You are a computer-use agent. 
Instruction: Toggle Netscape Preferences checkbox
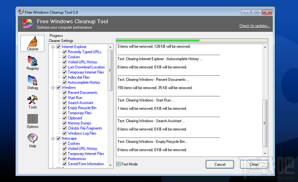coord(65,159)
